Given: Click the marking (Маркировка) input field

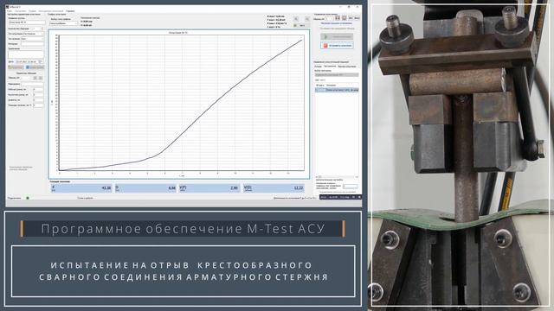Looking at the screenshot, I should pos(32,85).
